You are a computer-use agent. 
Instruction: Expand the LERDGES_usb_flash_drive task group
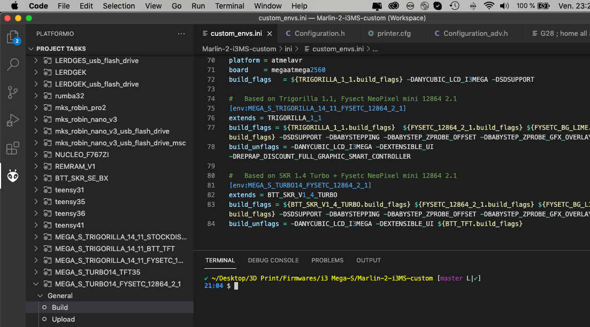[36, 60]
